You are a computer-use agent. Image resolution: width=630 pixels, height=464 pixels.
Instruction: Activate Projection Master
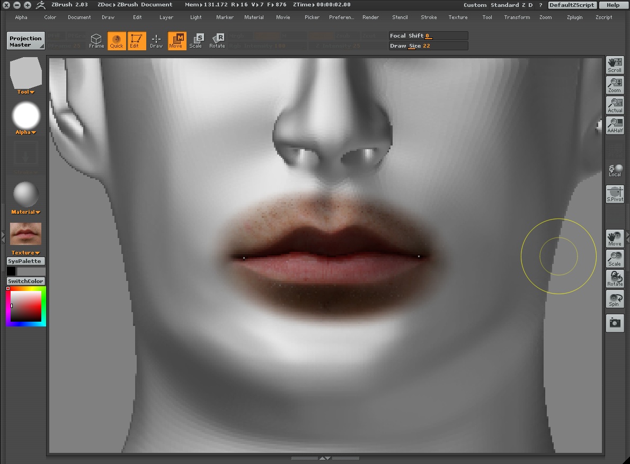(25, 40)
